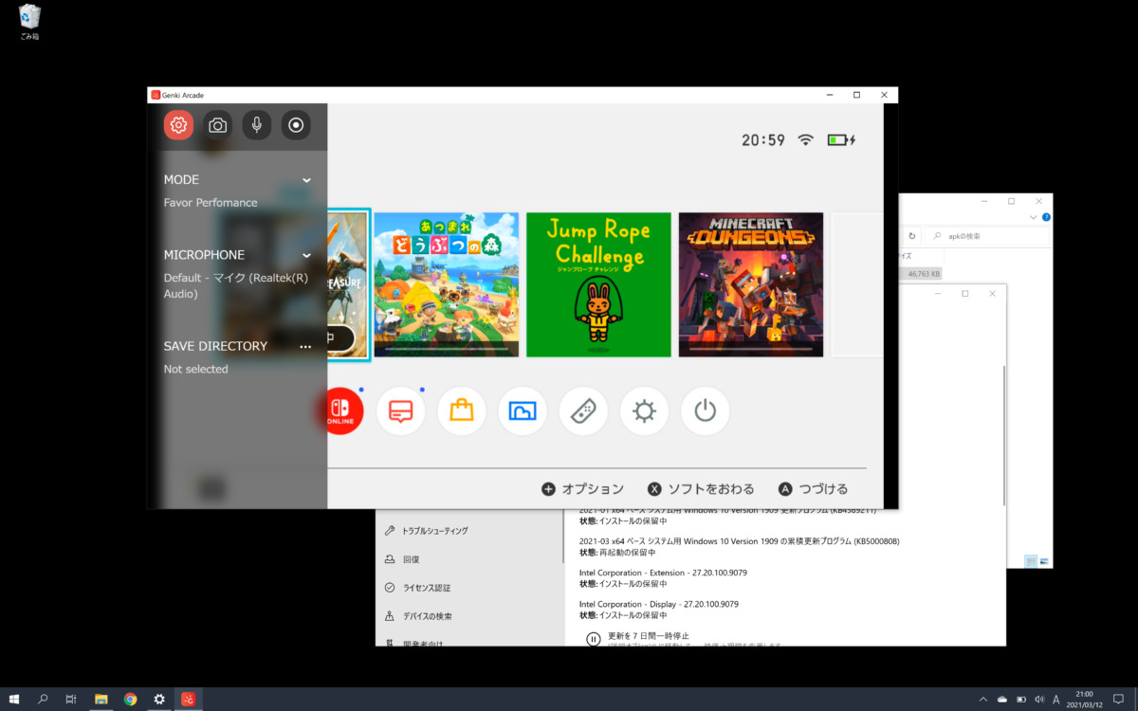
Task: Open the Windows Start menu
Action: click(x=14, y=700)
